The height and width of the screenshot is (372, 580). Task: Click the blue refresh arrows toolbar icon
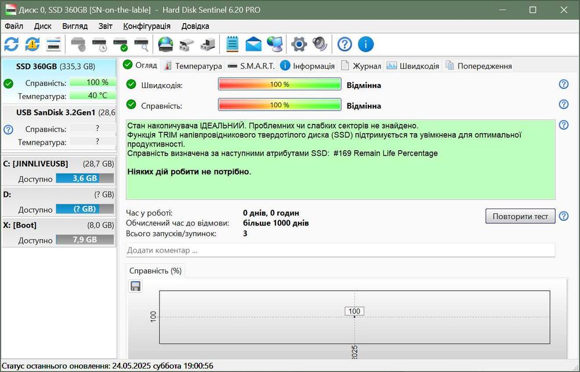coord(12,45)
